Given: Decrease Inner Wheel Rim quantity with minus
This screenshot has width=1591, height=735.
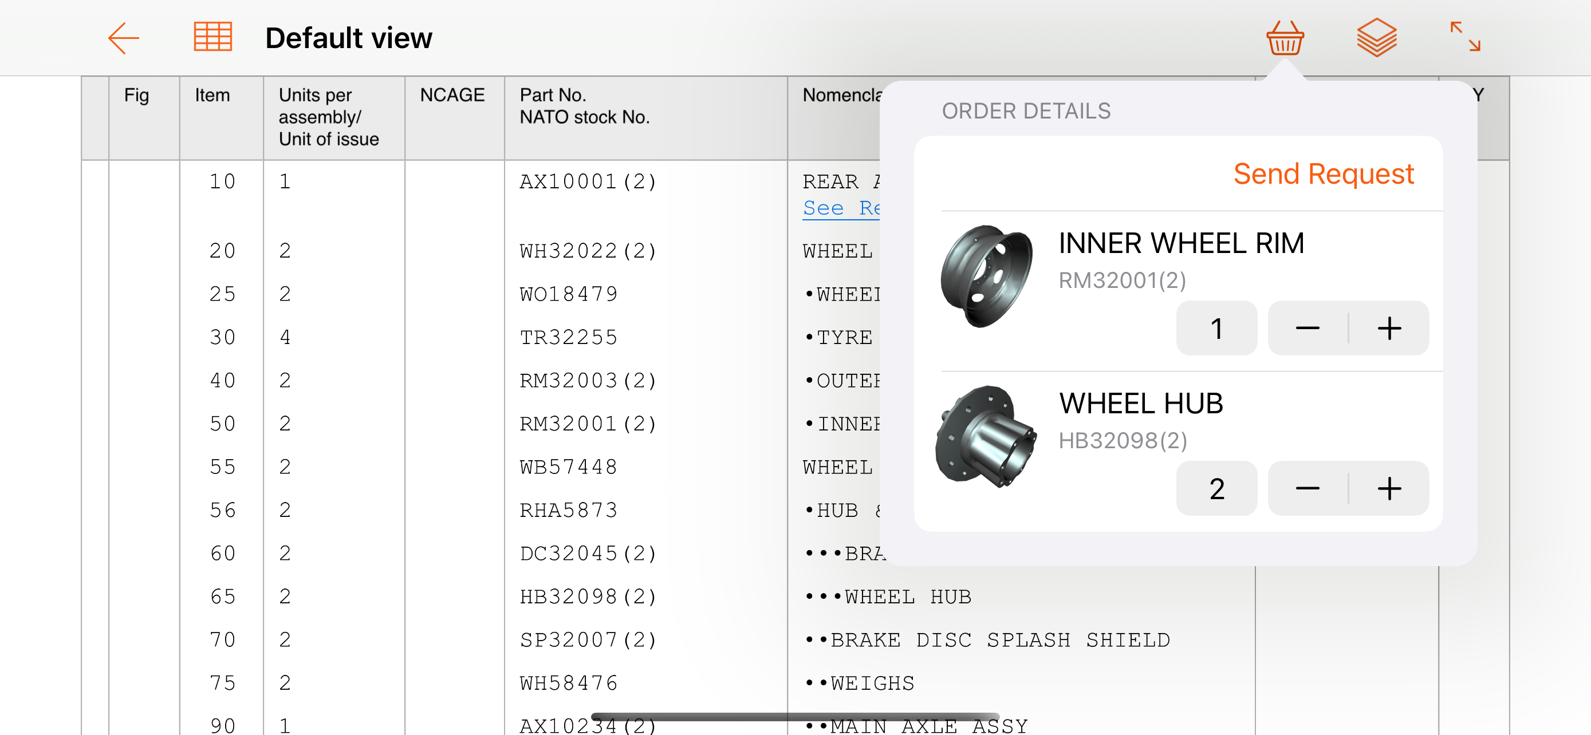Looking at the screenshot, I should click(1307, 329).
